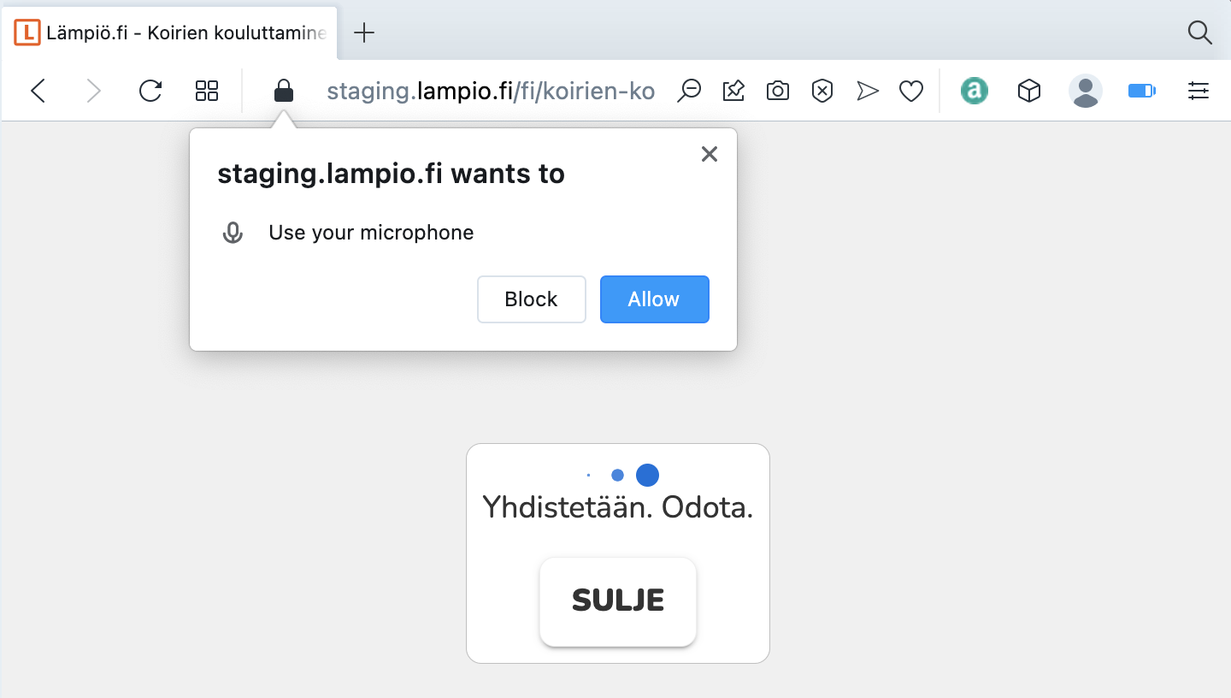Click the forward navigation arrow
1231x698 pixels.
coord(94,91)
